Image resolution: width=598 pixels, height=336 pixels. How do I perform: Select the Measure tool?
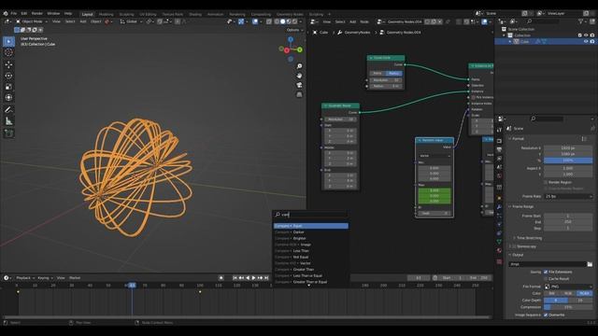[x=8, y=121]
